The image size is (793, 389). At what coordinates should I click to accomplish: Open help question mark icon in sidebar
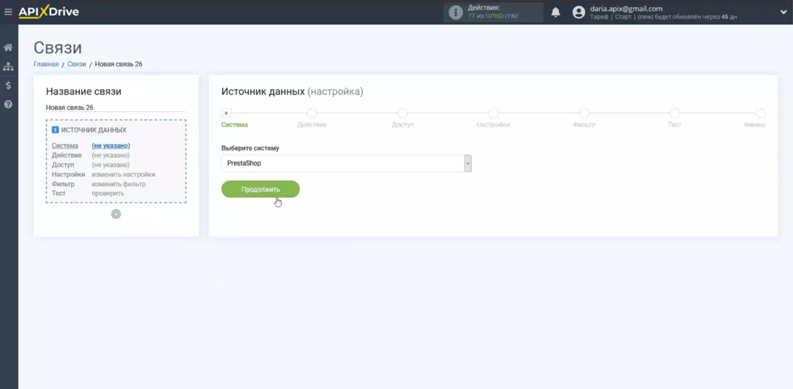pyautogui.click(x=8, y=104)
